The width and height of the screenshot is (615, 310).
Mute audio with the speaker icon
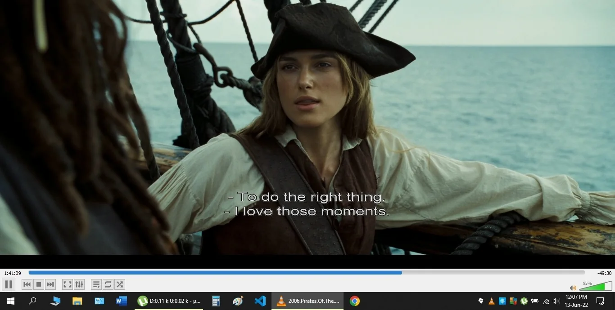573,288
